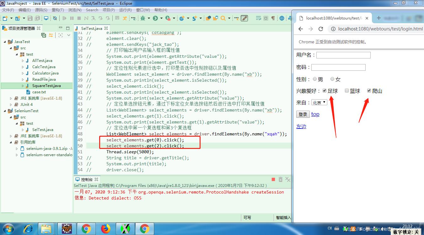Open dropdown arrow next to Debug icon
The width and height of the screenshot is (424, 235).
(x=149, y=18)
